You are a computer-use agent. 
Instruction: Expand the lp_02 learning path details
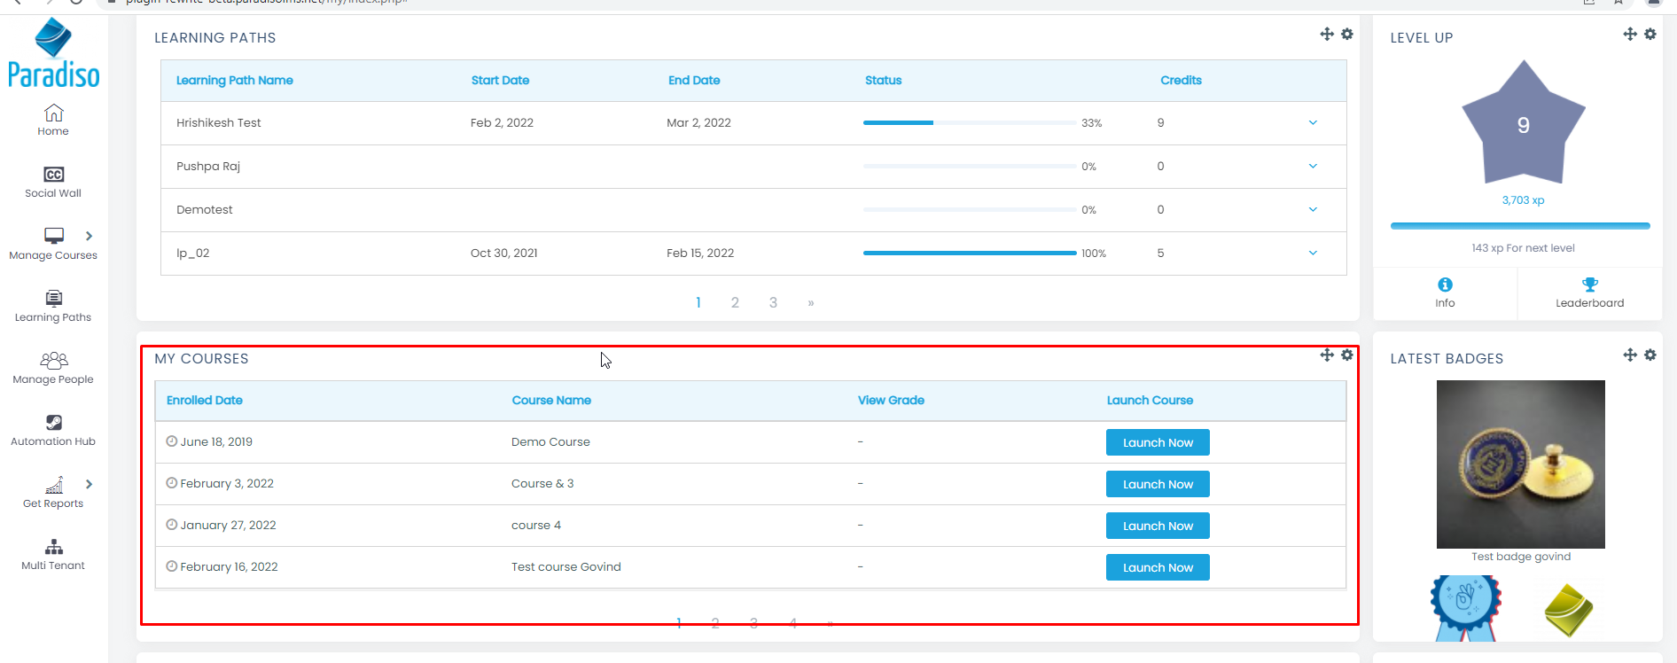point(1313,253)
